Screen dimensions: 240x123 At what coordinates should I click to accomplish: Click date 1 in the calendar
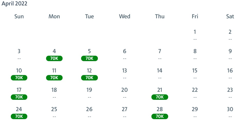(195, 32)
